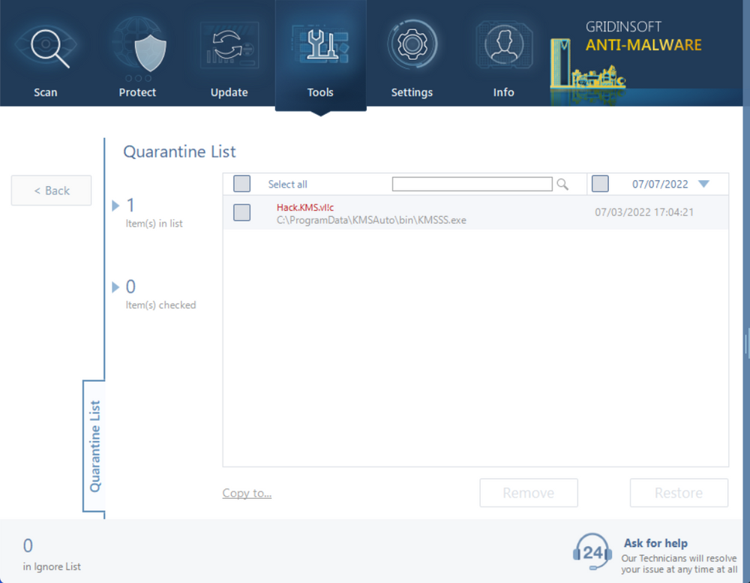Click the 24 support headset icon

592,552
